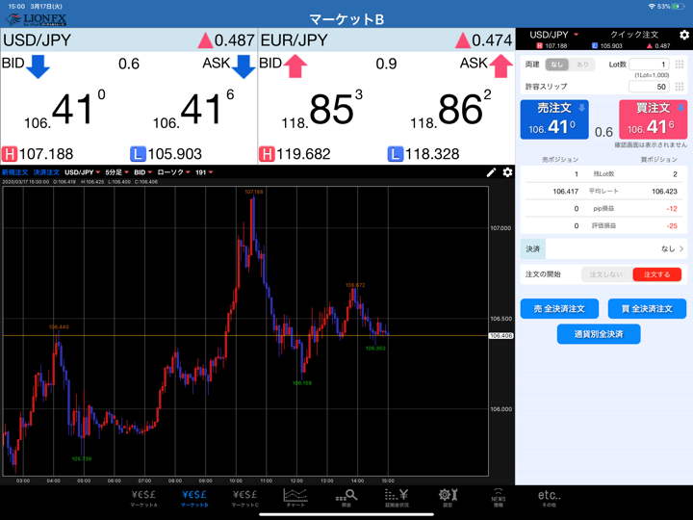
Task: Open the NEWS 情報 icon
Action: (x=498, y=497)
